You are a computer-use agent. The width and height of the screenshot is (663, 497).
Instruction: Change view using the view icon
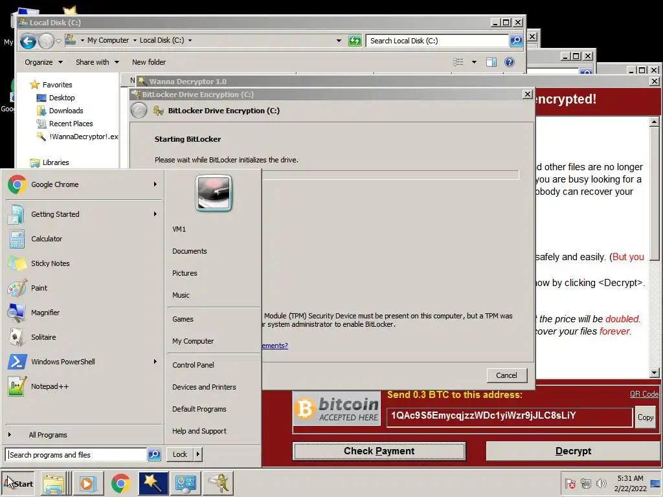(458, 62)
